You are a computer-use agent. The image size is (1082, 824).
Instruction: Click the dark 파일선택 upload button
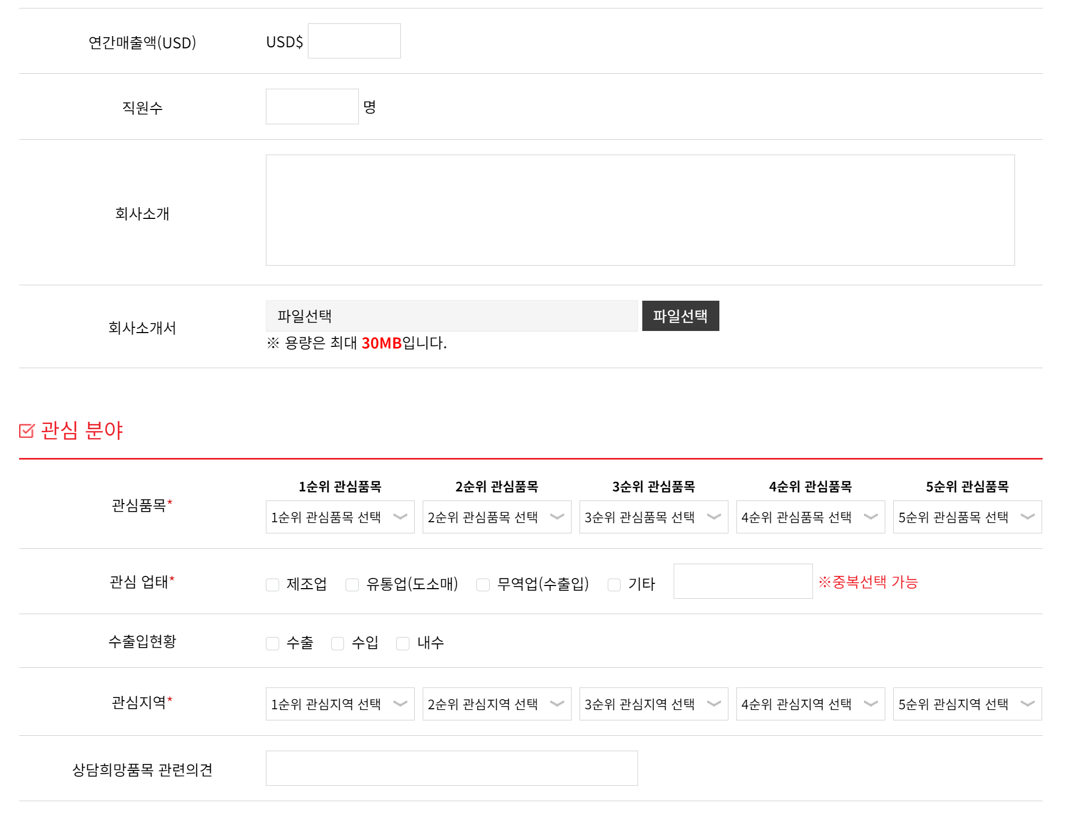(x=680, y=316)
